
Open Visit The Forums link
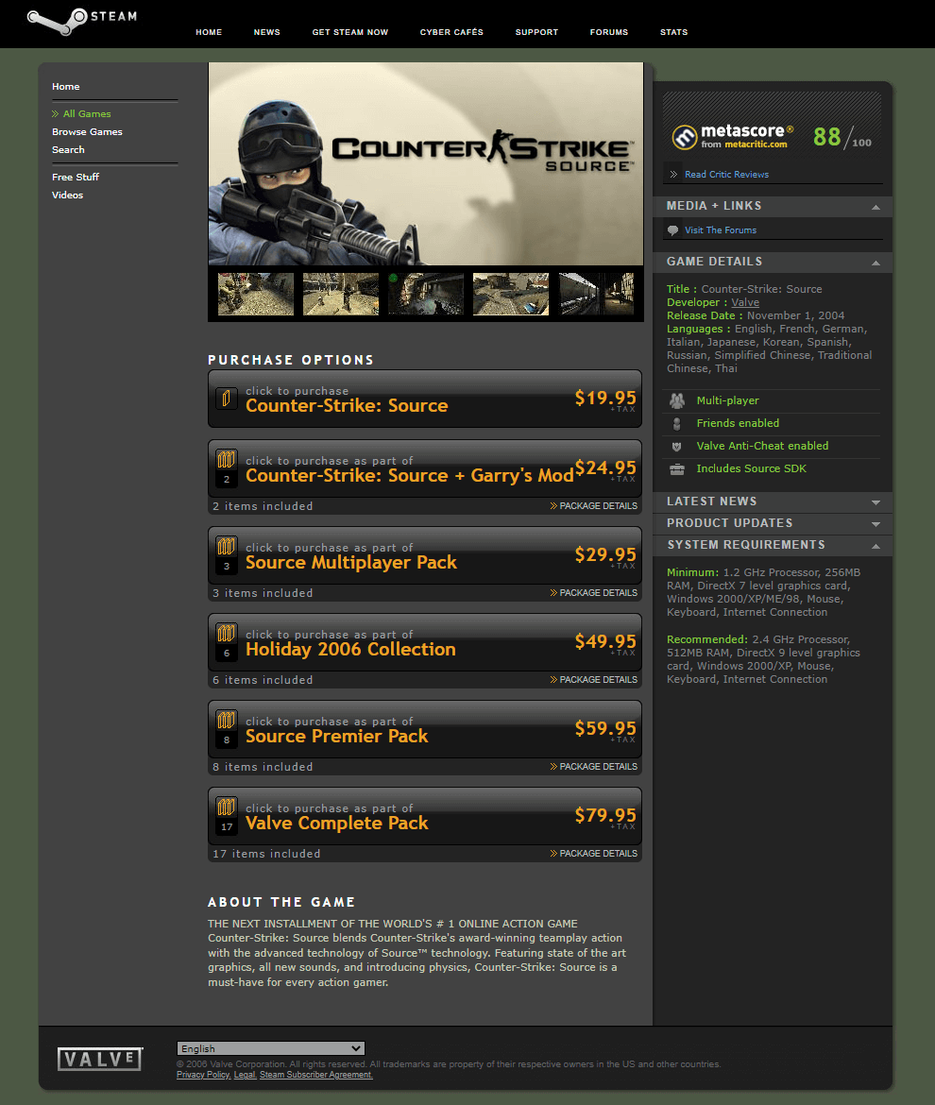click(x=720, y=230)
